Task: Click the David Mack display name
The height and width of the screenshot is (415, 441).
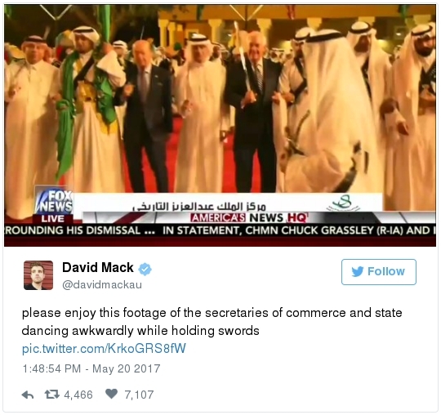Action: click(98, 267)
